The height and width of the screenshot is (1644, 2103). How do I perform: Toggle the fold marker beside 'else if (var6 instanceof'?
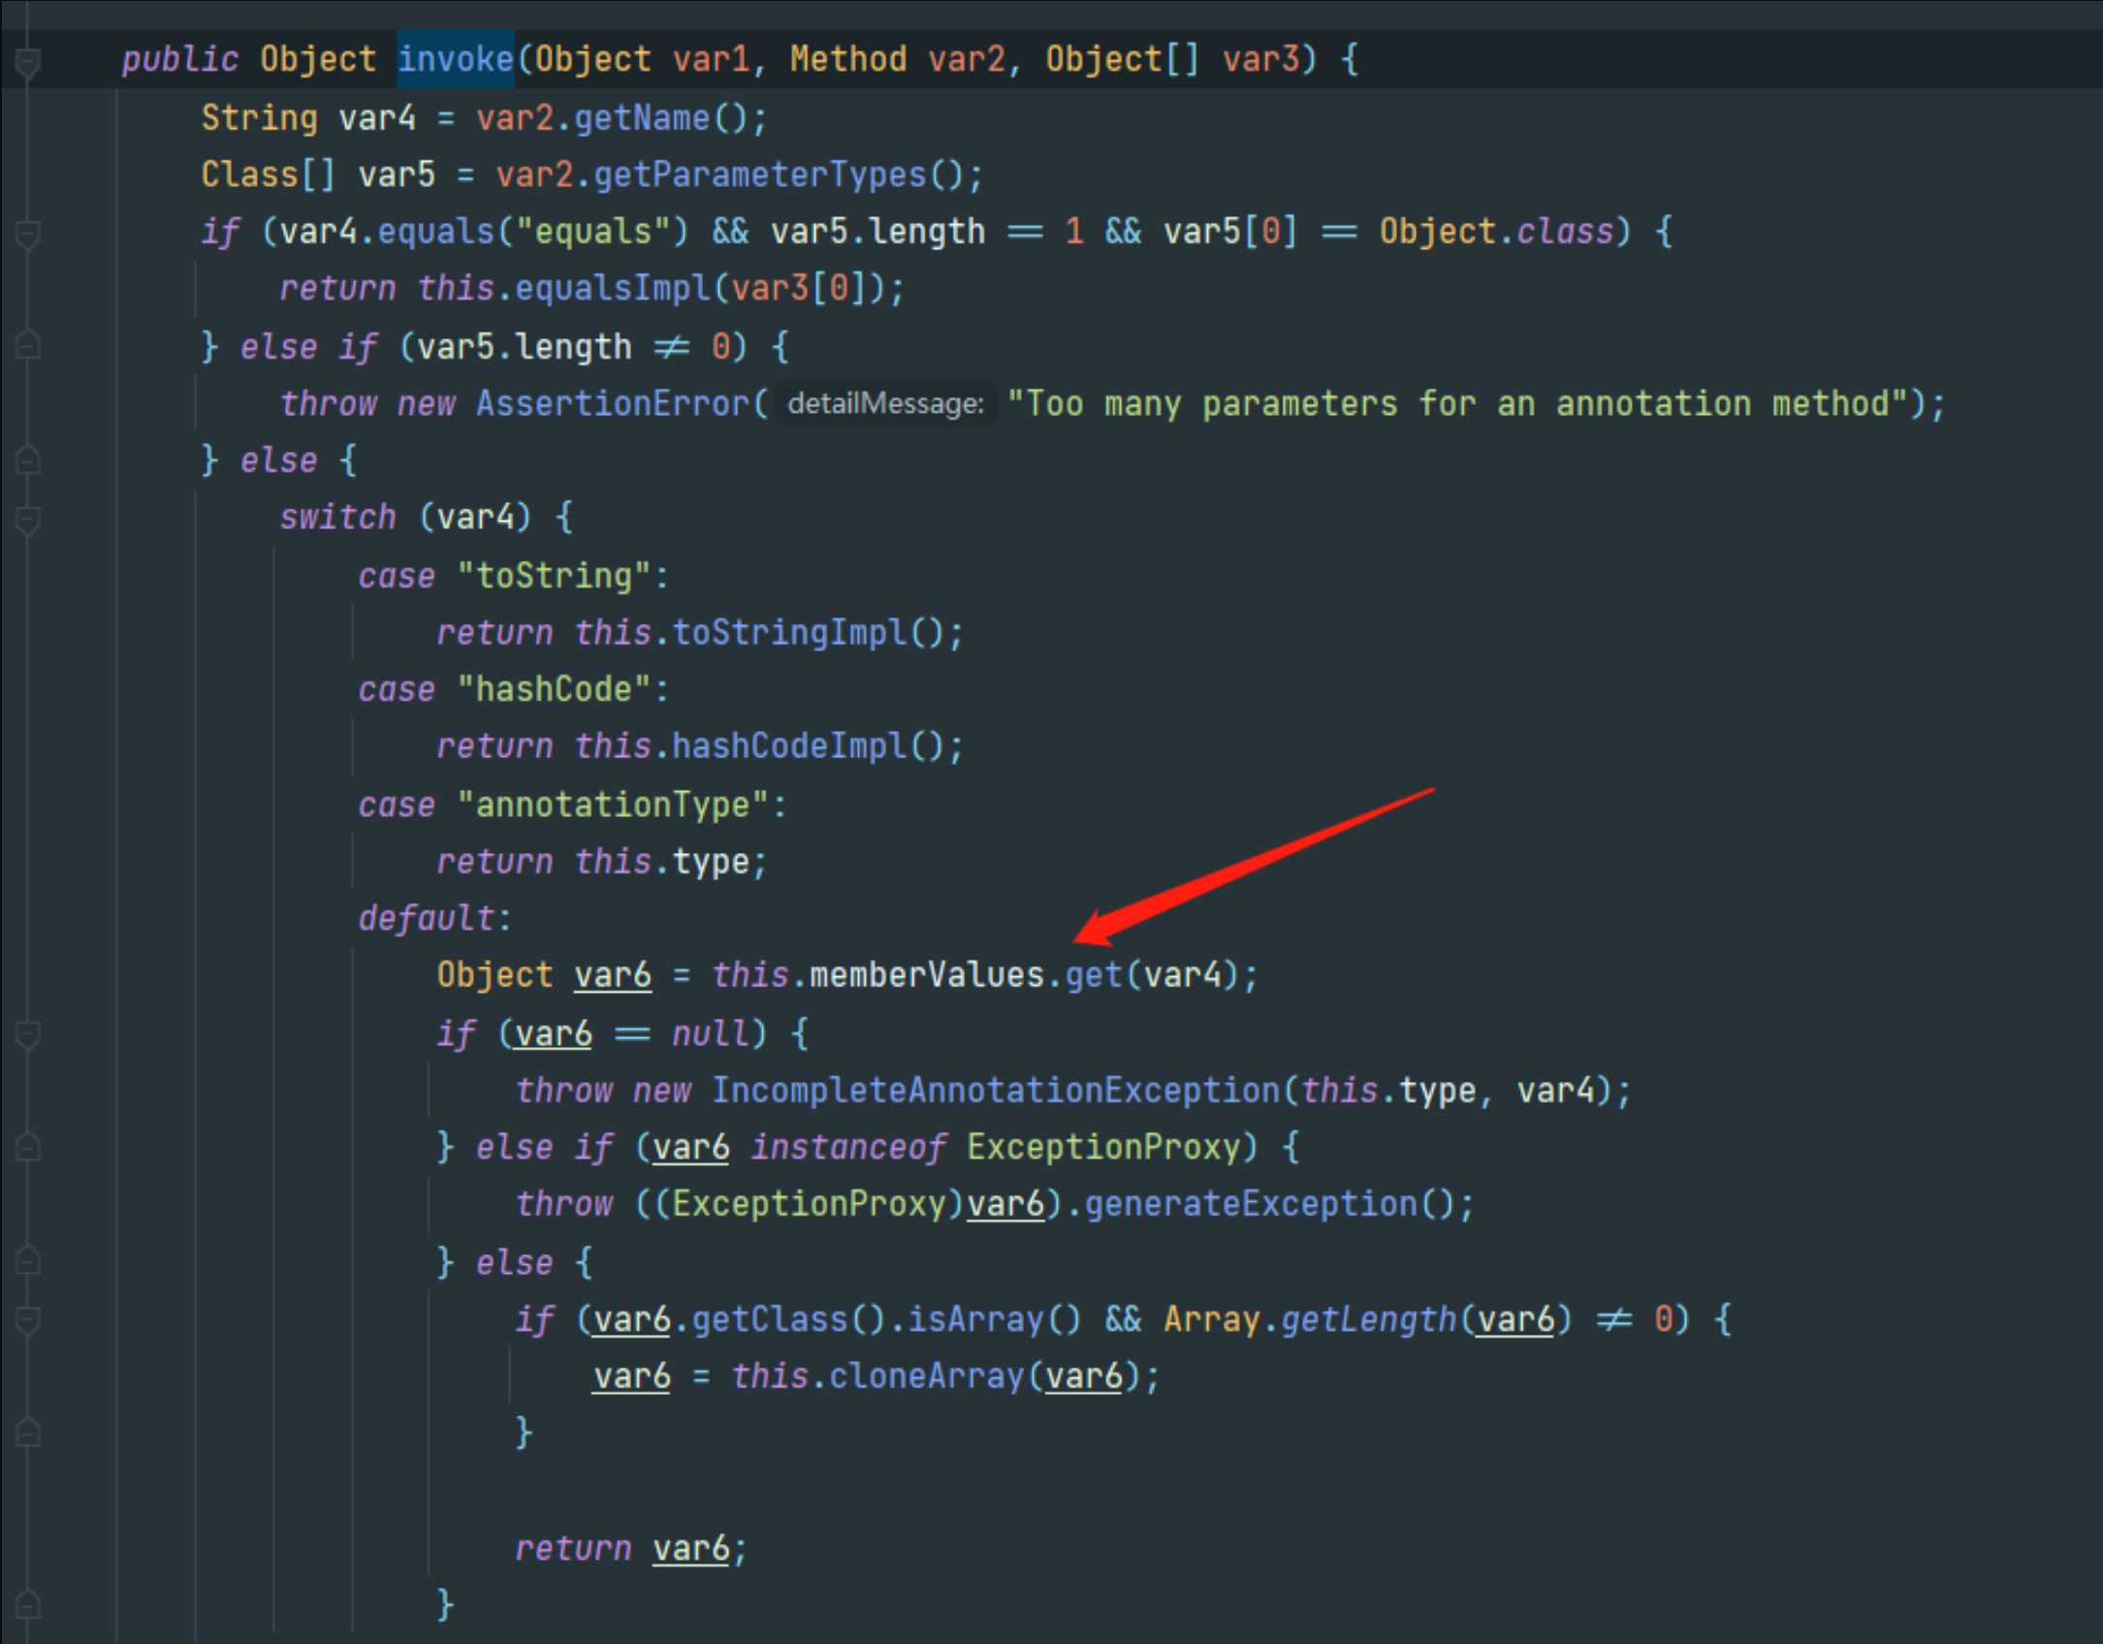point(28,1148)
